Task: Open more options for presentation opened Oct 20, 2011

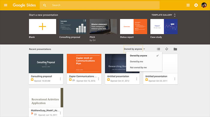Action: coord(175,79)
